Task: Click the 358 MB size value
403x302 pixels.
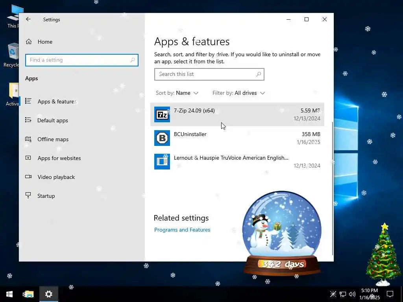Action: [x=311, y=134]
